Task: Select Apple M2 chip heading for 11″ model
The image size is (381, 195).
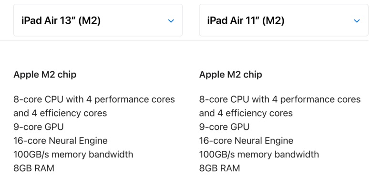Action: click(x=230, y=75)
